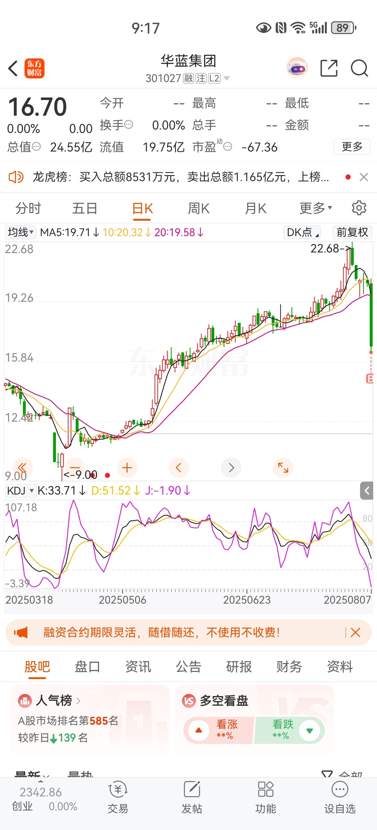Switch to 分时 tab
Image resolution: width=377 pixels, height=830 pixels.
28,208
